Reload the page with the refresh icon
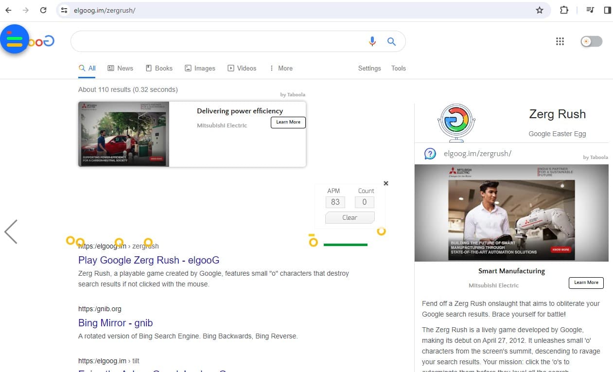Viewport: 613px width, 372px height. [43, 10]
